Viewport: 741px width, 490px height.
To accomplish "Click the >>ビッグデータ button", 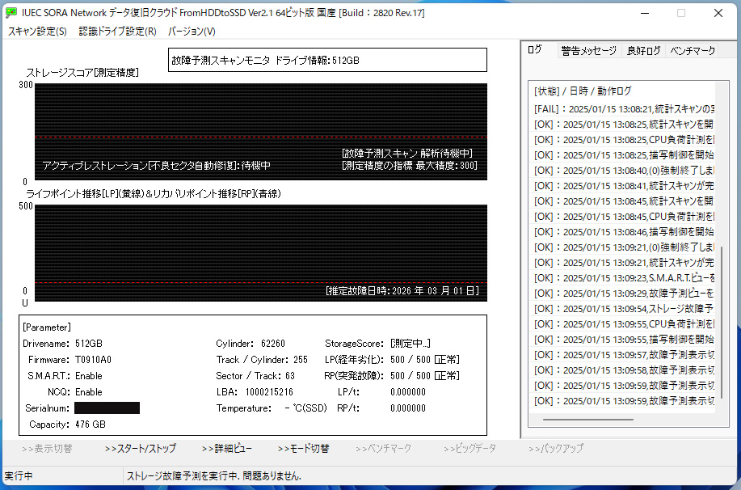I will coord(469,449).
